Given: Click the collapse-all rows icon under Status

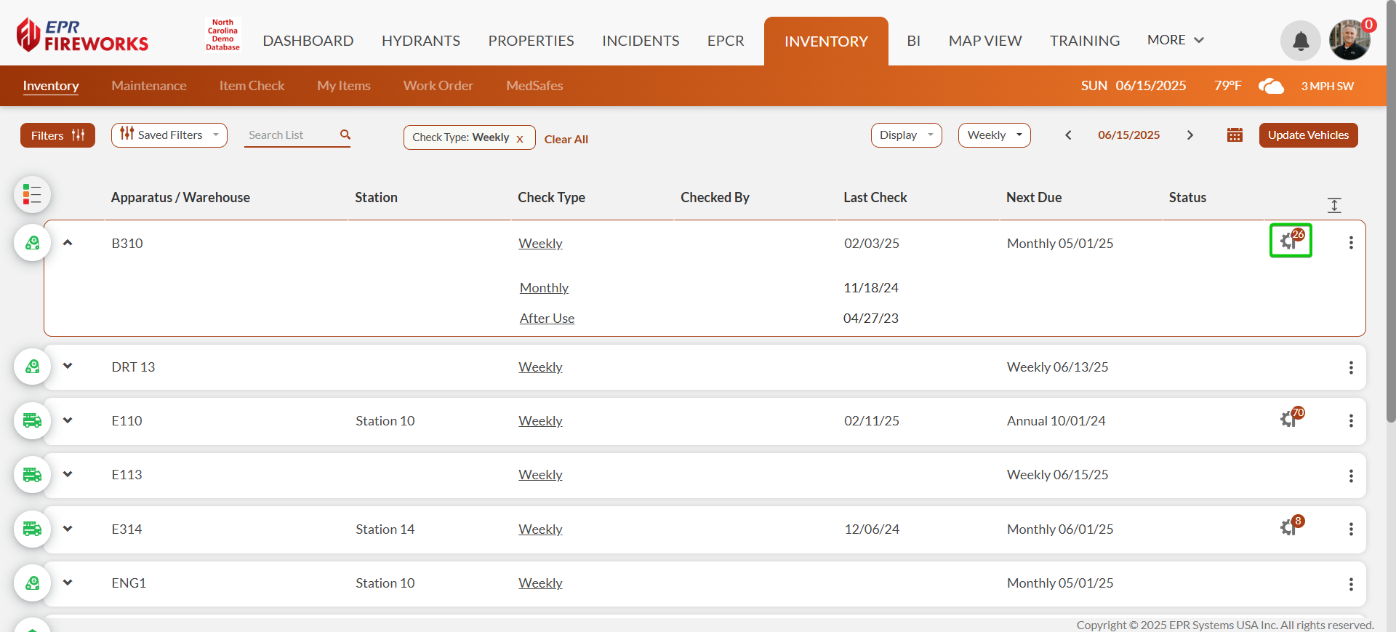Looking at the screenshot, I should (x=1333, y=205).
